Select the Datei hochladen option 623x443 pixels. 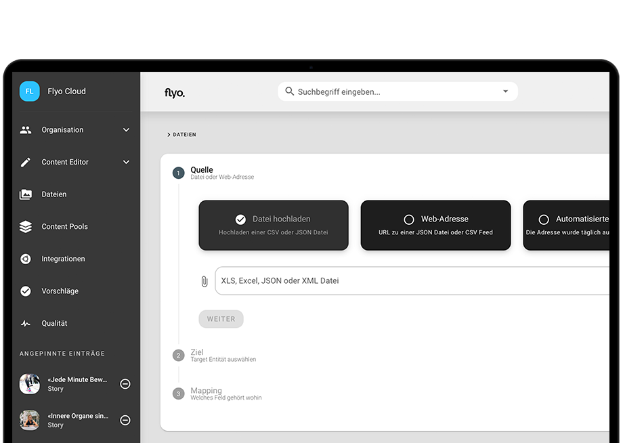(274, 226)
